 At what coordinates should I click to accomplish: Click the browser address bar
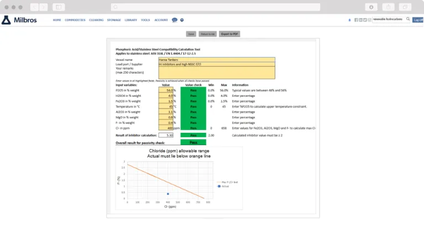pyautogui.click(x=216, y=7)
